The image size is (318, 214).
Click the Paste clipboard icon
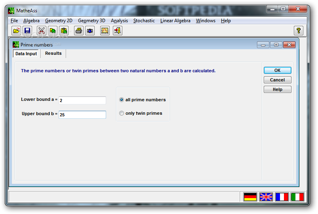pyautogui.click(x=64, y=31)
